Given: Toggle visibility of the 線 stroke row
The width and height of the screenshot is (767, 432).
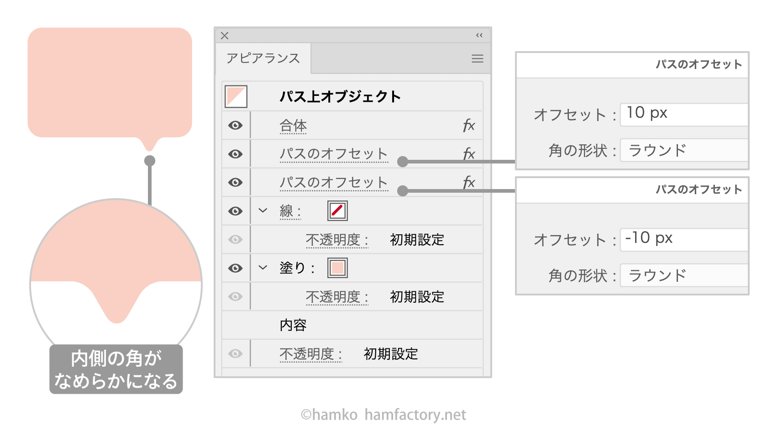Looking at the screenshot, I should click(x=236, y=211).
